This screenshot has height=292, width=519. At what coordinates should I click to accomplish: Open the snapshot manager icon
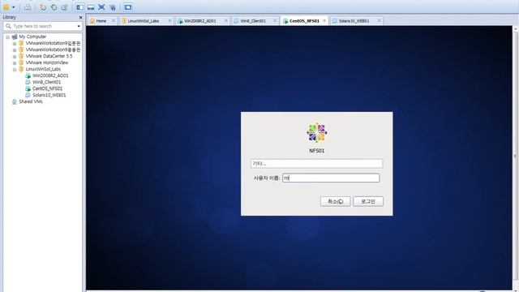click(x=65, y=7)
